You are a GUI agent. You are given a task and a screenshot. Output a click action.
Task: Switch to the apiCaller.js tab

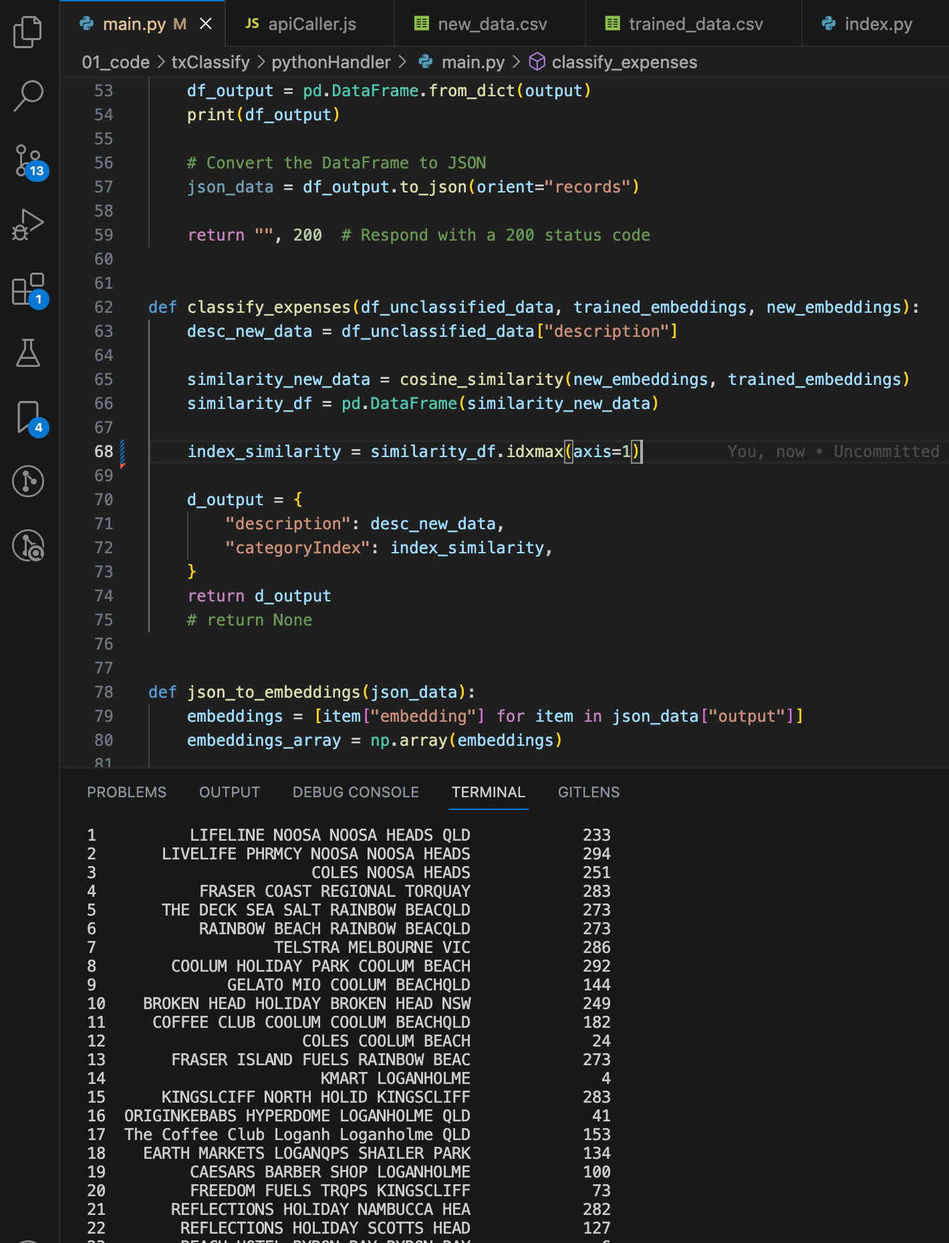pos(309,24)
